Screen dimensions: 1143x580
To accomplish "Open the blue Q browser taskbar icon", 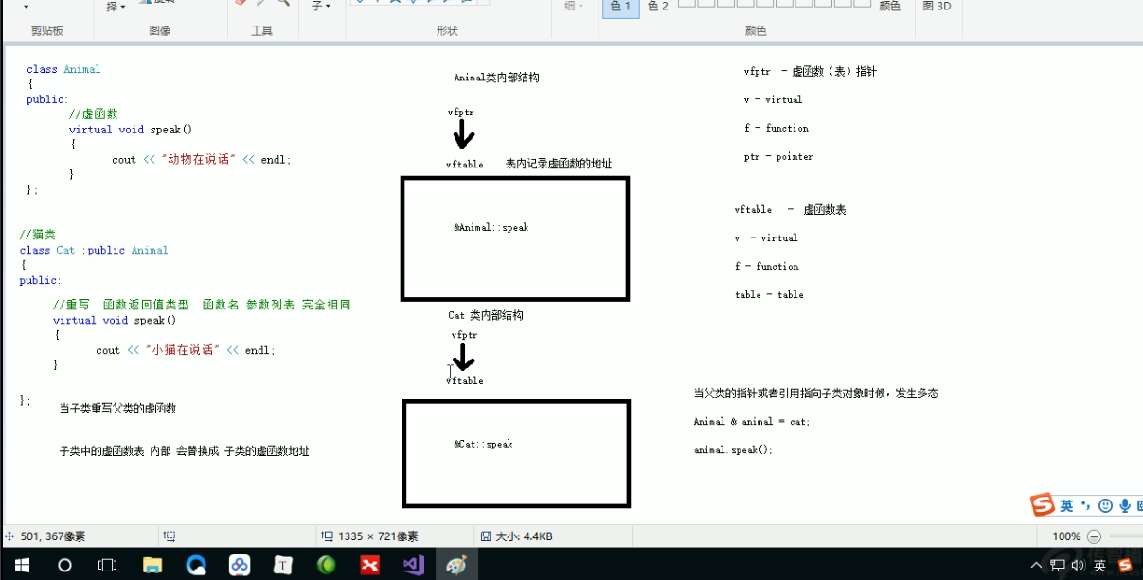I will pos(196,565).
